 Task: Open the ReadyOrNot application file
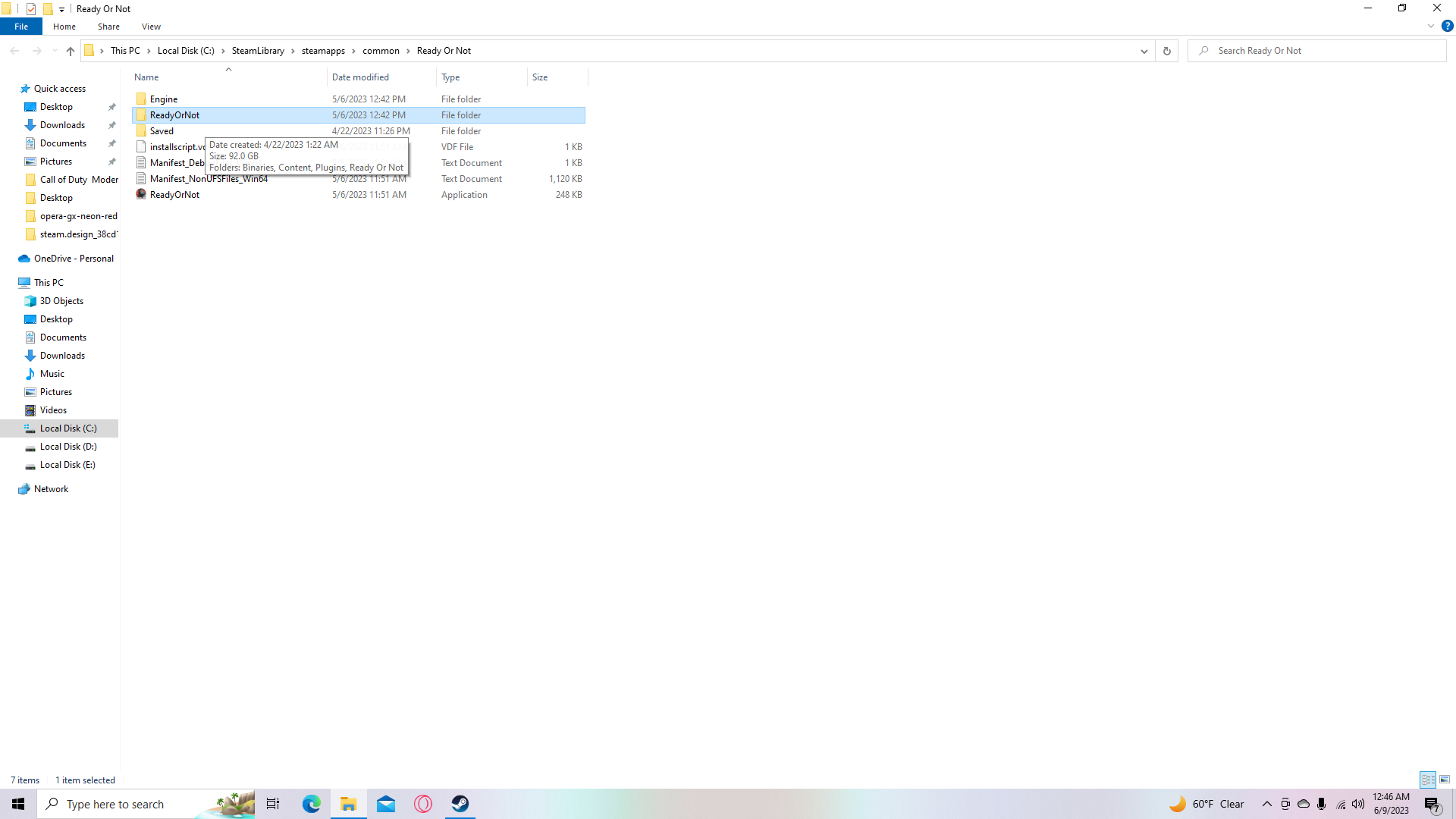174,195
